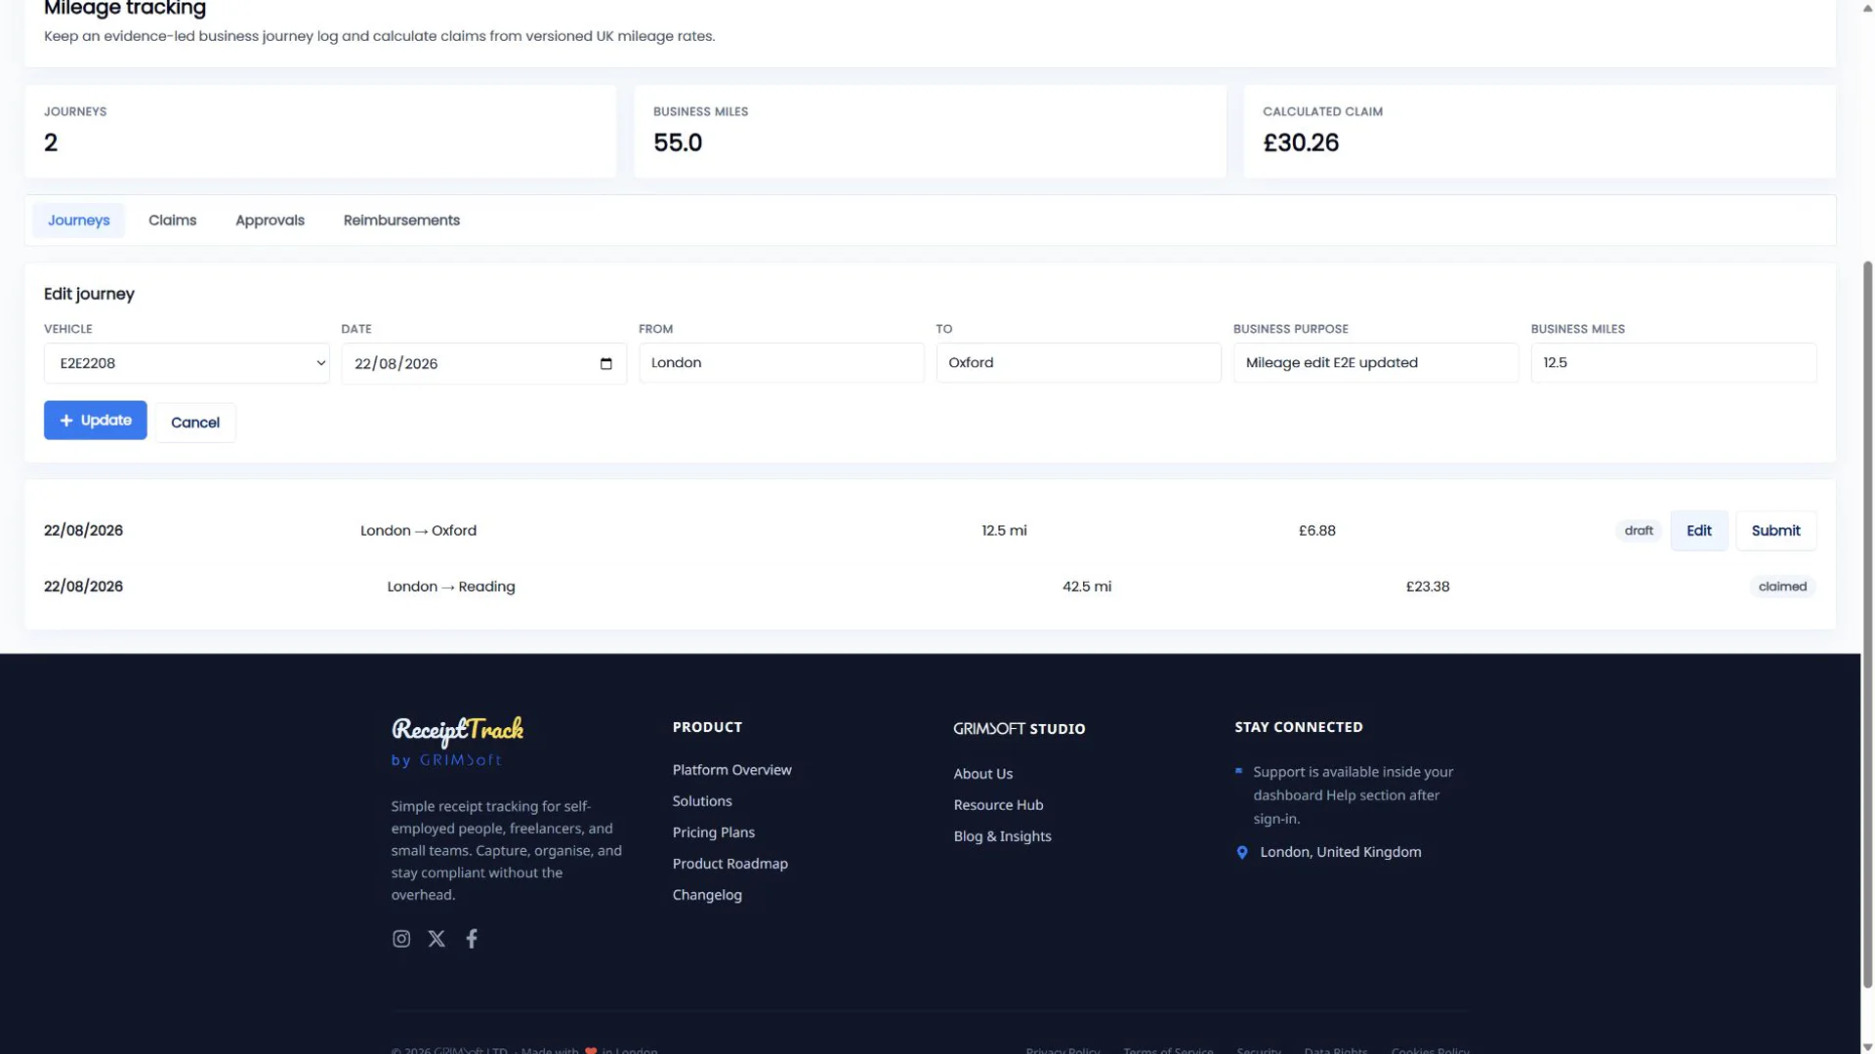Click the £6.88 claim amount
This screenshot has height=1054, width=1875.
[1316, 531]
